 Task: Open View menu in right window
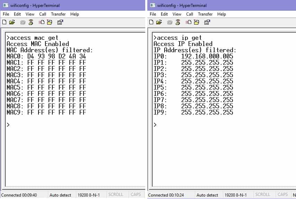[177, 14]
